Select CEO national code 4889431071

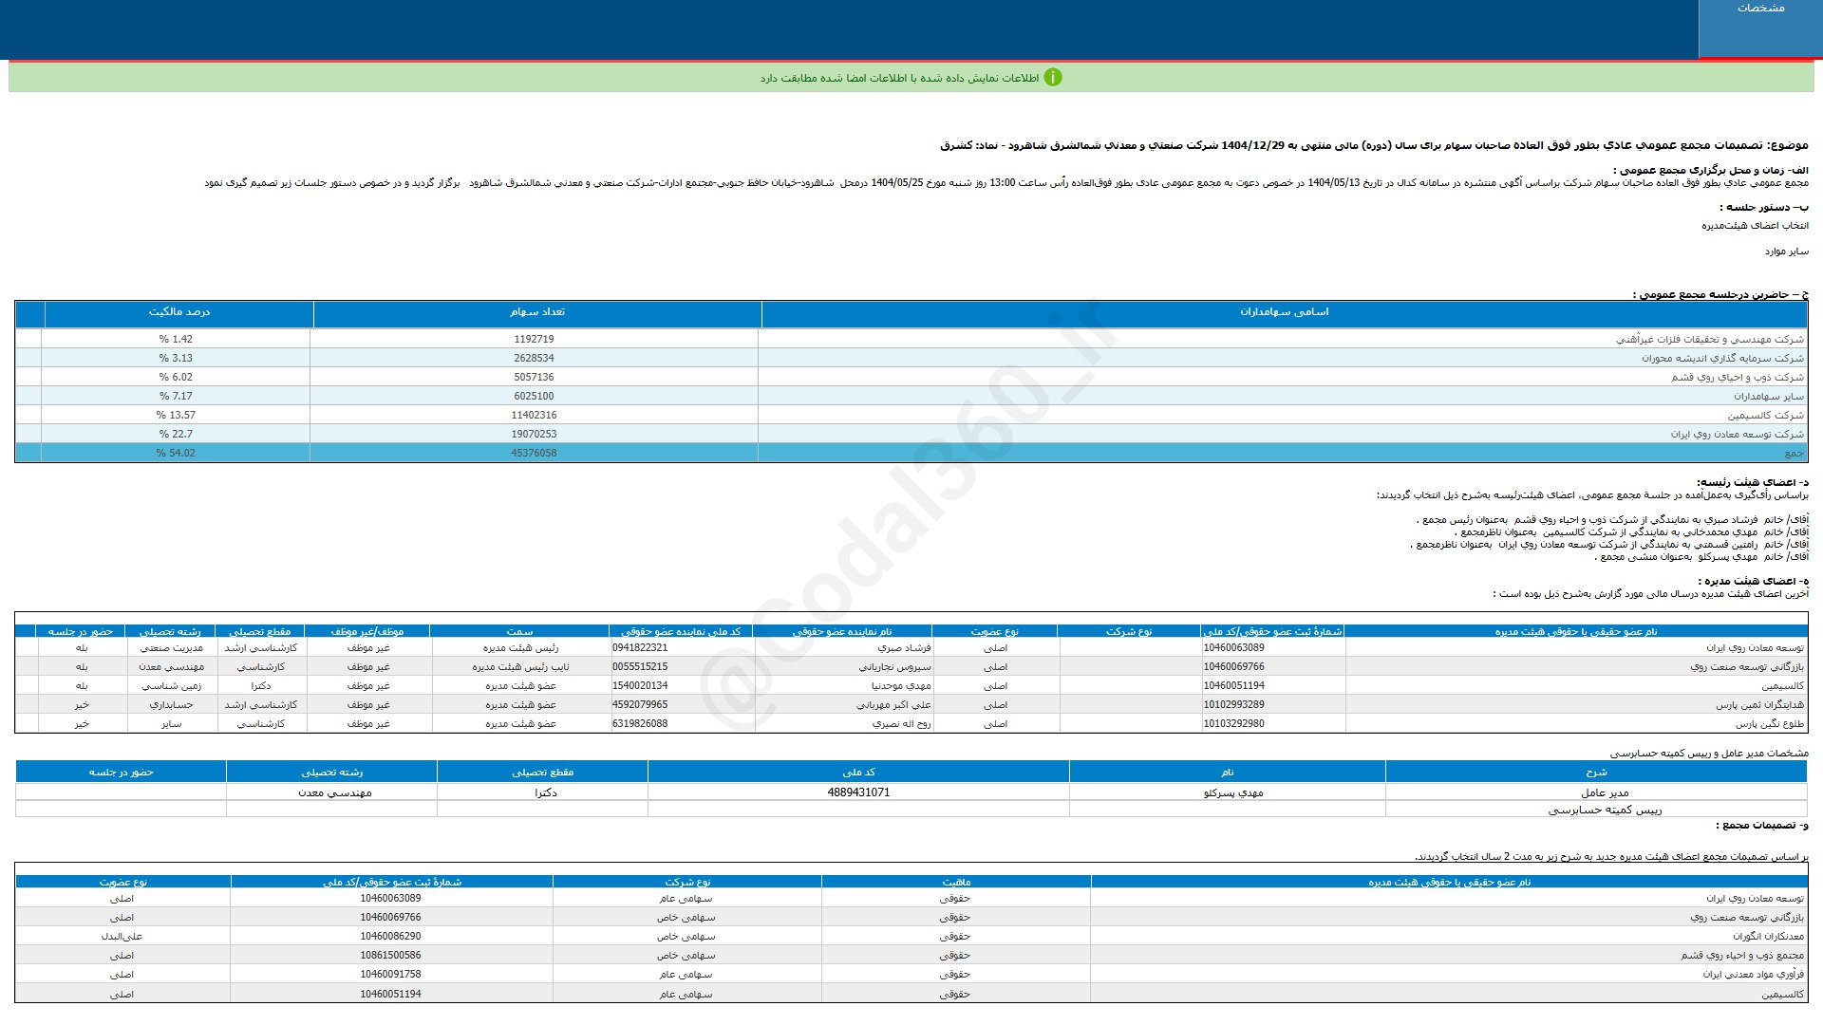coord(858,792)
